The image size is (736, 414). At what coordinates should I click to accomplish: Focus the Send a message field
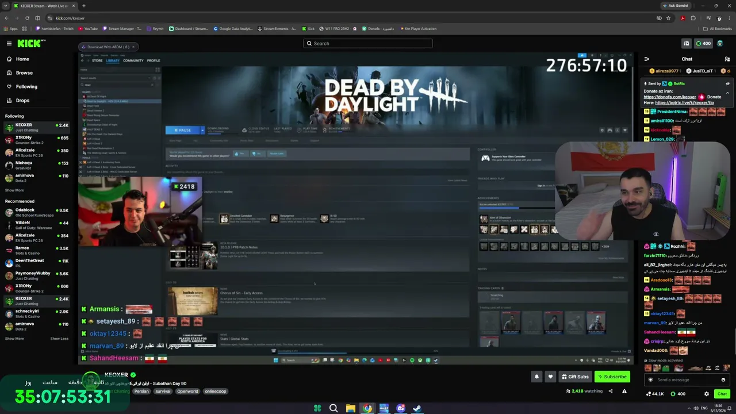click(x=687, y=379)
